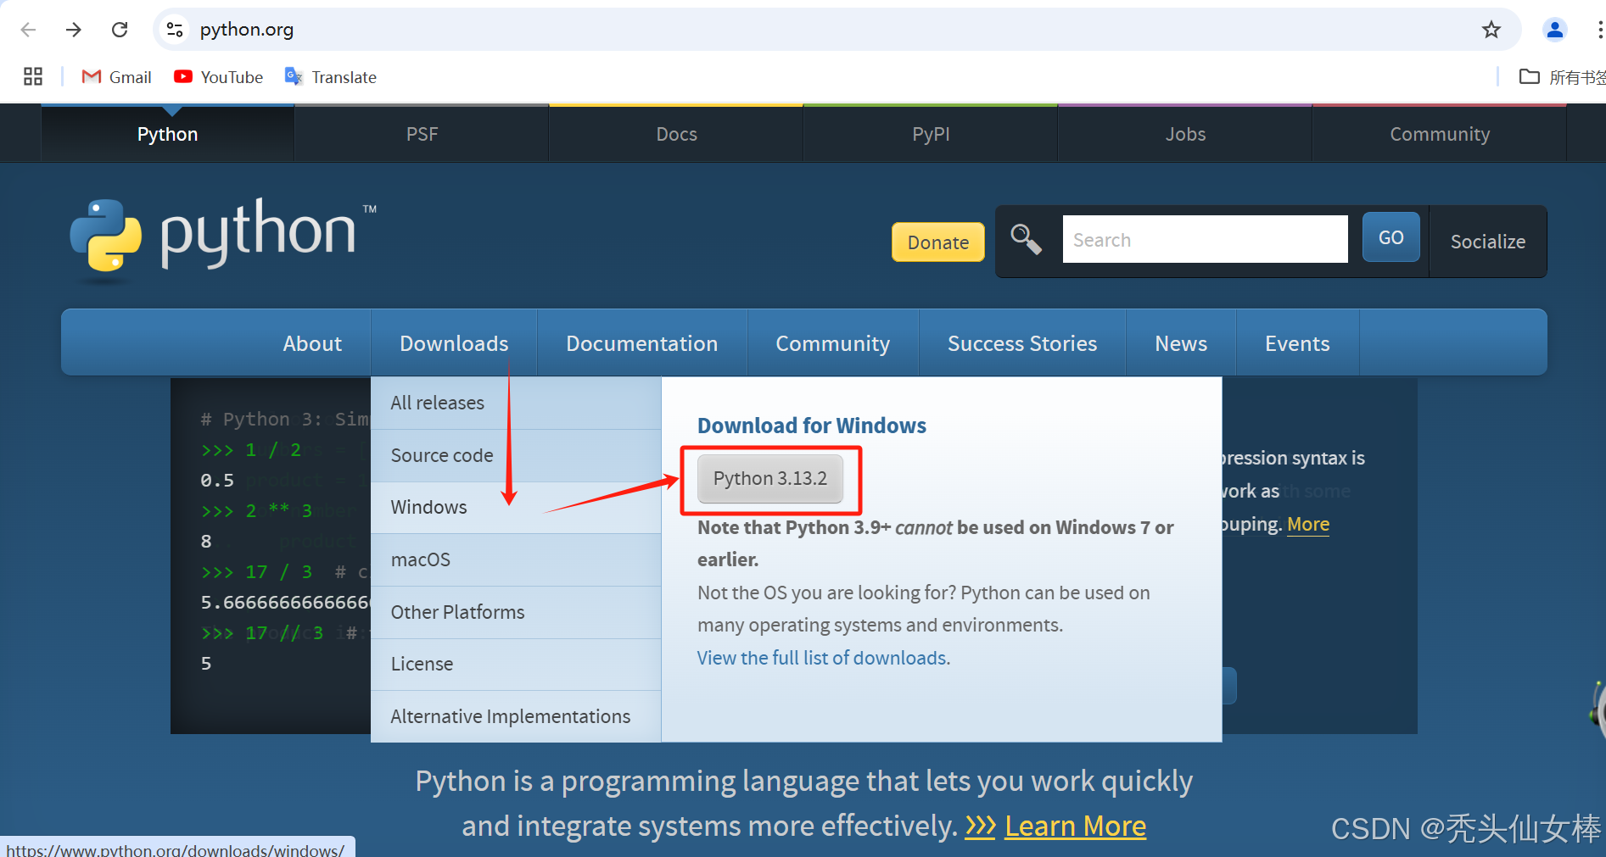Click the address bar showing python.org
The image size is (1606, 857).
(x=835, y=30)
